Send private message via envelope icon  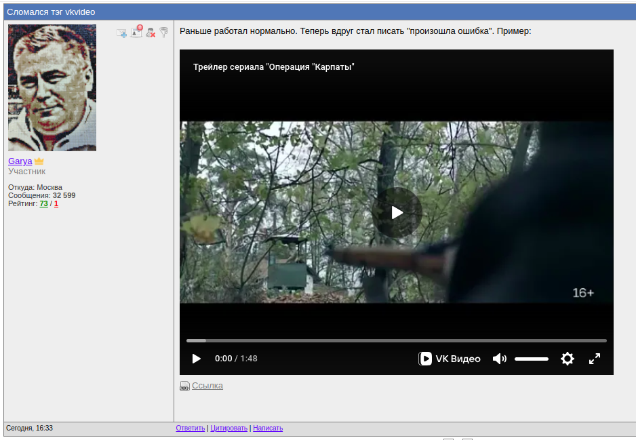pyautogui.click(x=121, y=33)
